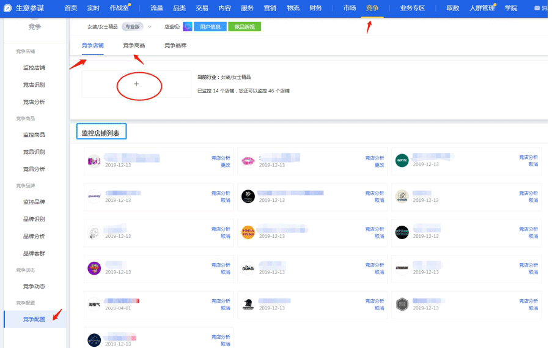Click the green circular store logo
This screenshot has width=552, height=348.
401,161
